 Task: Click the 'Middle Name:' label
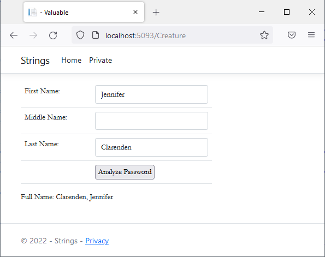point(45,117)
